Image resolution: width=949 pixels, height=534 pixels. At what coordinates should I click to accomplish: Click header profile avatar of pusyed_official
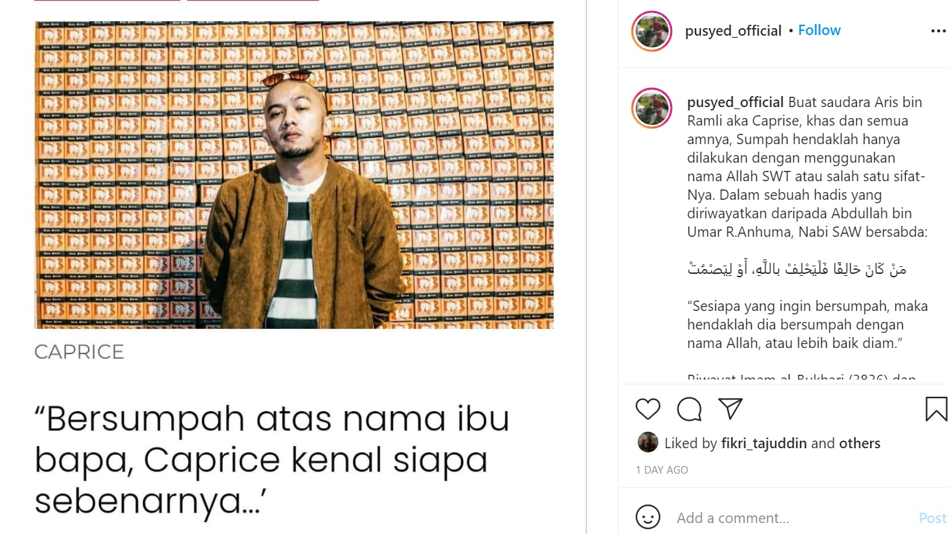point(651,31)
